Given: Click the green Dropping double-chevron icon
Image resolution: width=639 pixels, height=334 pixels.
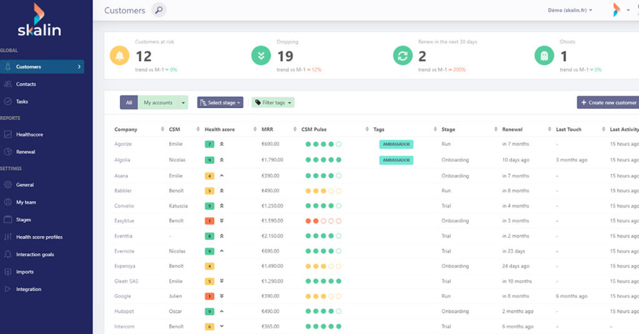Looking at the screenshot, I should (x=261, y=56).
